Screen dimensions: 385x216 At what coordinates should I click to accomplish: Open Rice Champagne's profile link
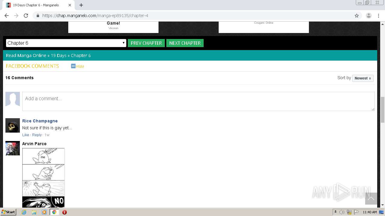pyautogui.click(x=40, y=121)
